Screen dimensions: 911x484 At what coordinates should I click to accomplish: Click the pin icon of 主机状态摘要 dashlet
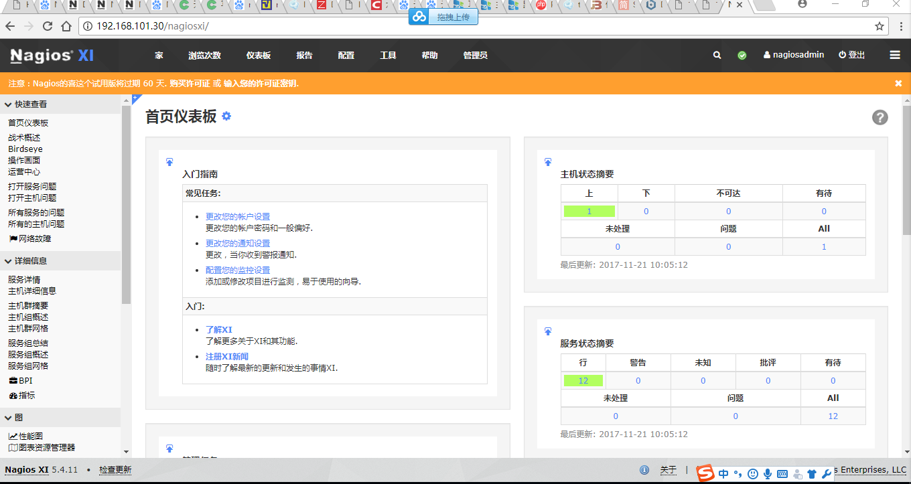click(x=548, y=162)
